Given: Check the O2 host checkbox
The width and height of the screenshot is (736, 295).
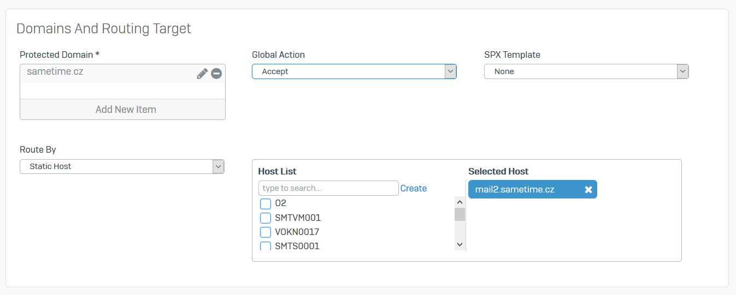Looking at the screenshot, I should (x=266, y=204).
